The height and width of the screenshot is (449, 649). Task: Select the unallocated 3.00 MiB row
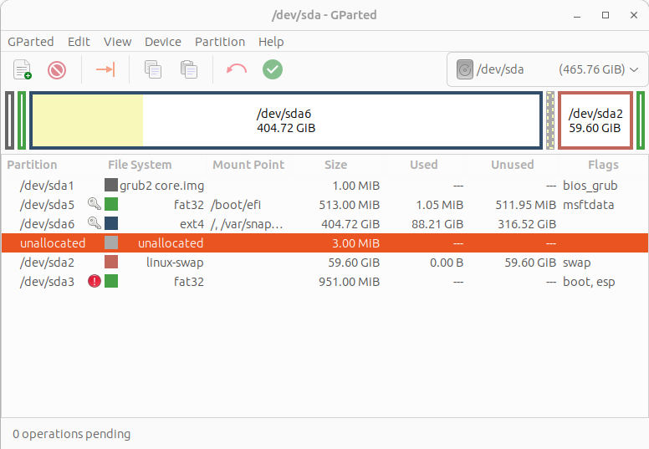pyautogui.click(x=324, y=243)
